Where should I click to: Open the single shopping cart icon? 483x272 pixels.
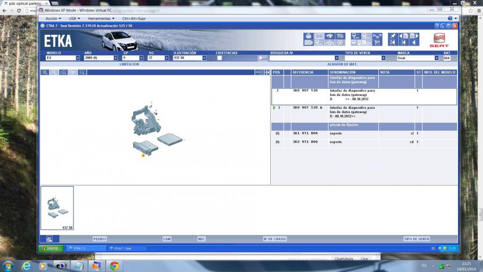click(x=377, y=43)
